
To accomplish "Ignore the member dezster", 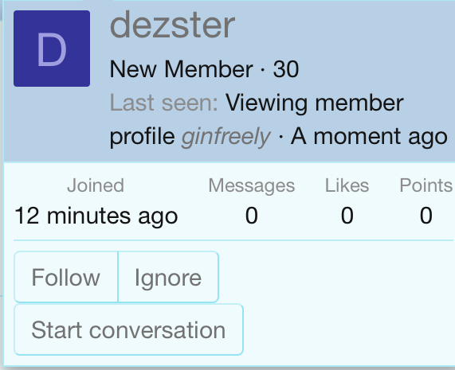I will 168,277.
